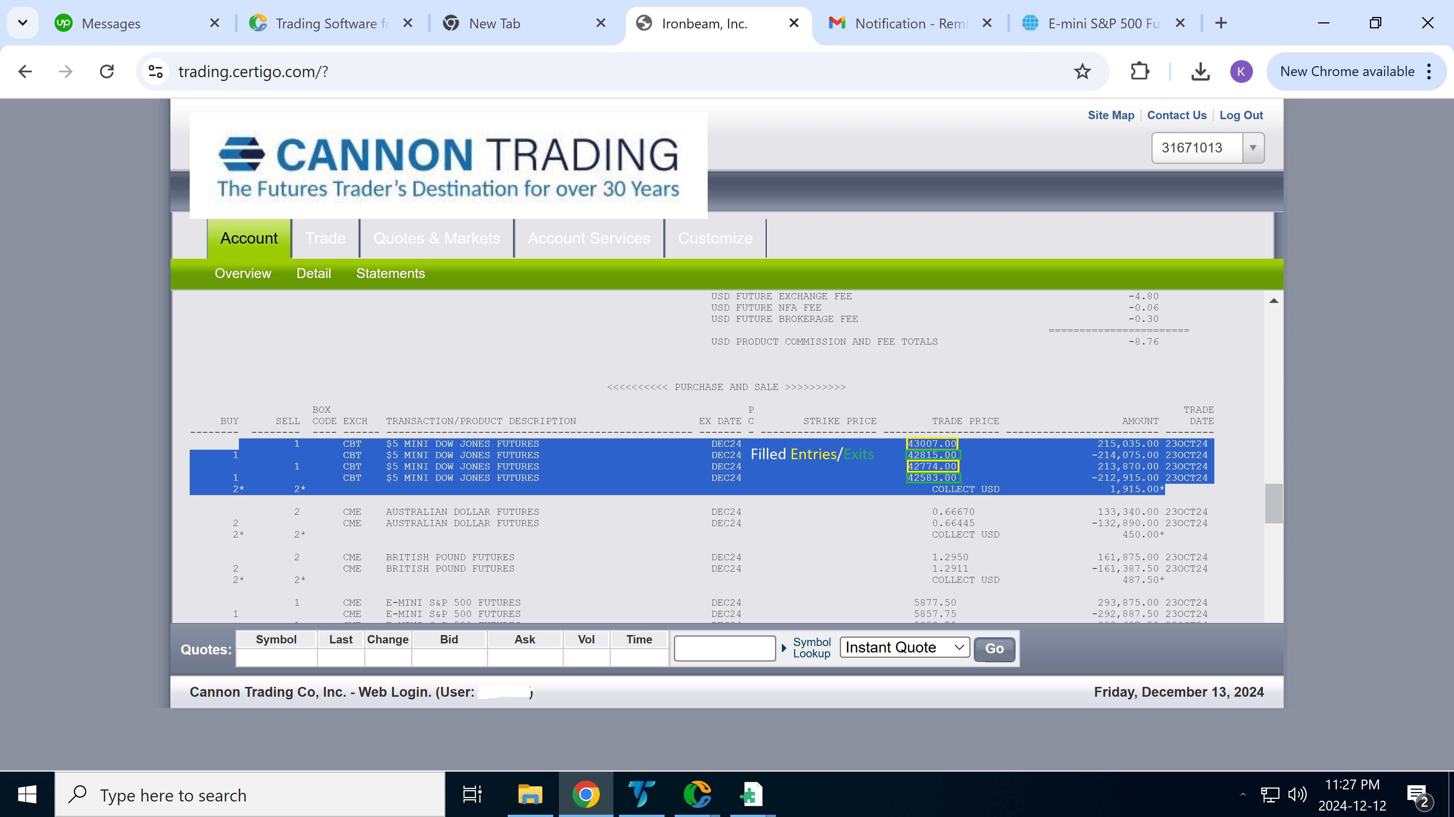The height and width of the screenshot is (817, 1454).
Task: Bookmark this page with the star
Action: tap(1082, 71)
